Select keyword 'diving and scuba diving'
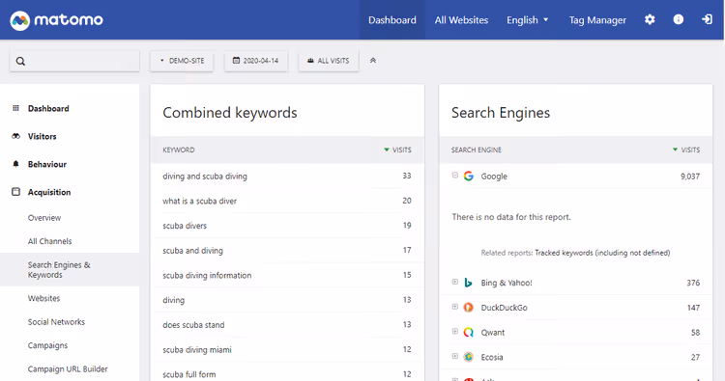The image size is (725, 381). tap(205, 177)
